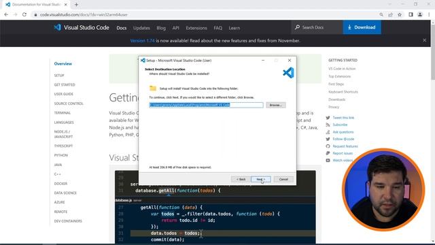Image resolution: width=435 pixels, height=245 pixels.
Task: Click the share page icon in address bar
Action: point(390,15)
